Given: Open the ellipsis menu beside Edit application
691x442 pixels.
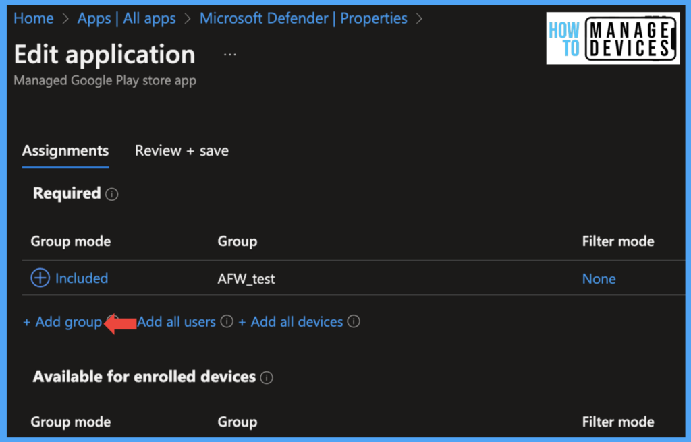Looking at the screenshot, I should click(x=229, y=55).
